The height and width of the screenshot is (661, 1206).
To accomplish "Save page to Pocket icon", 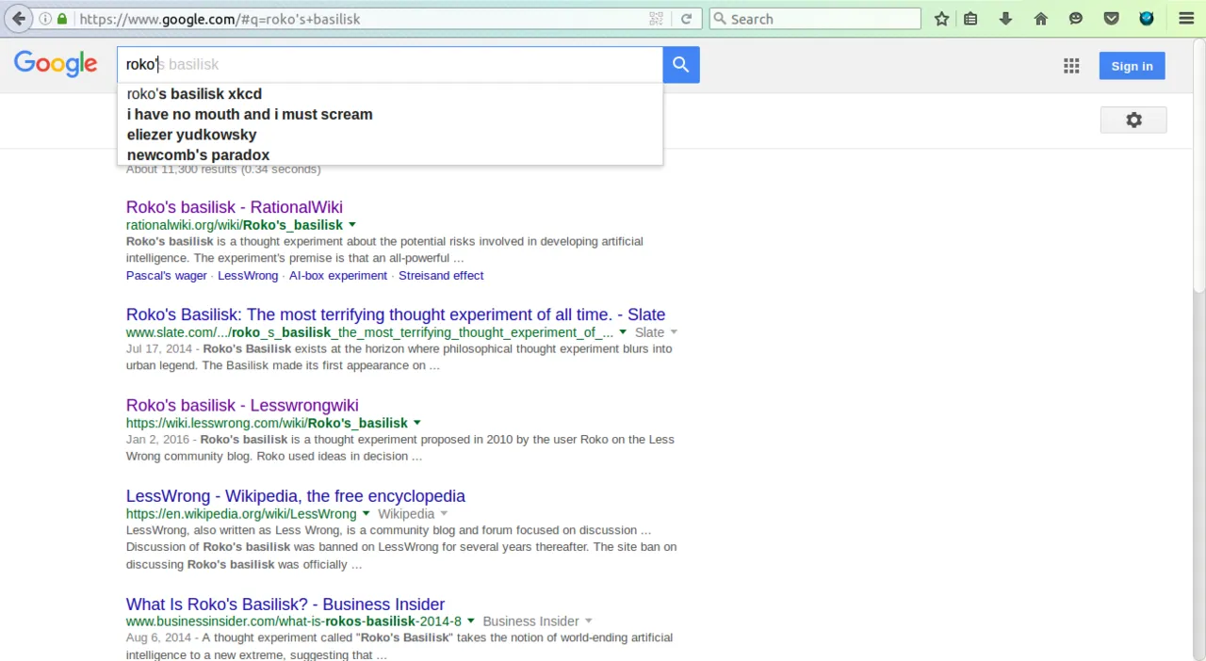I will (x=1112, y=19).
